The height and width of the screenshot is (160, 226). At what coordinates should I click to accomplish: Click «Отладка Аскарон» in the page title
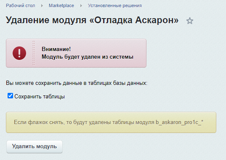click(x=134, y=20)
